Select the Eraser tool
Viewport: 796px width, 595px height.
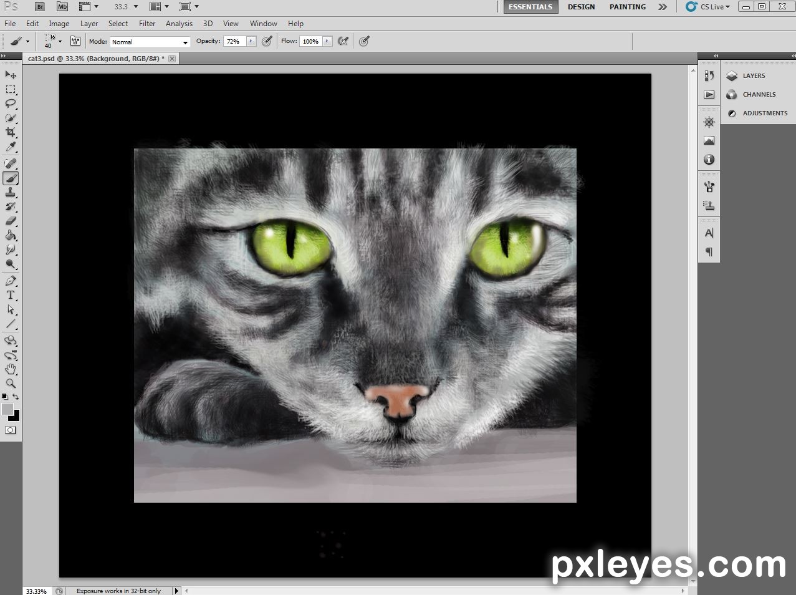[11, 221]
